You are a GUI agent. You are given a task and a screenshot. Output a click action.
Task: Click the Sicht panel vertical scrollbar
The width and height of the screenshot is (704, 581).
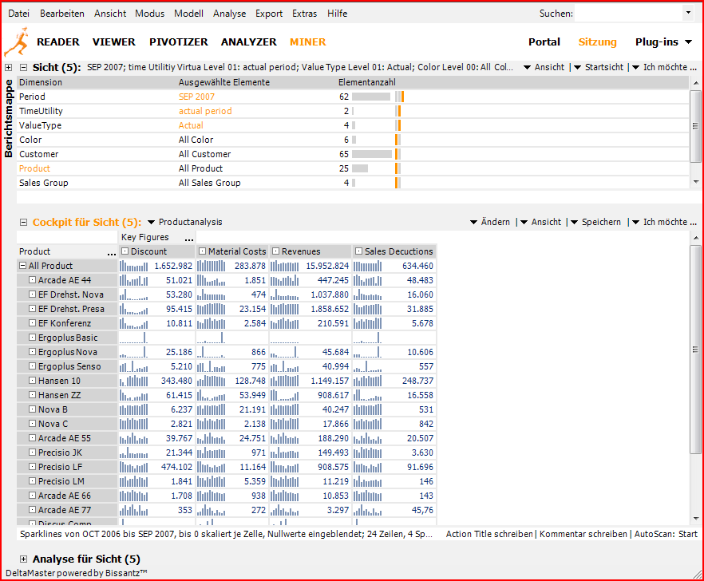(x=695, y=126)
